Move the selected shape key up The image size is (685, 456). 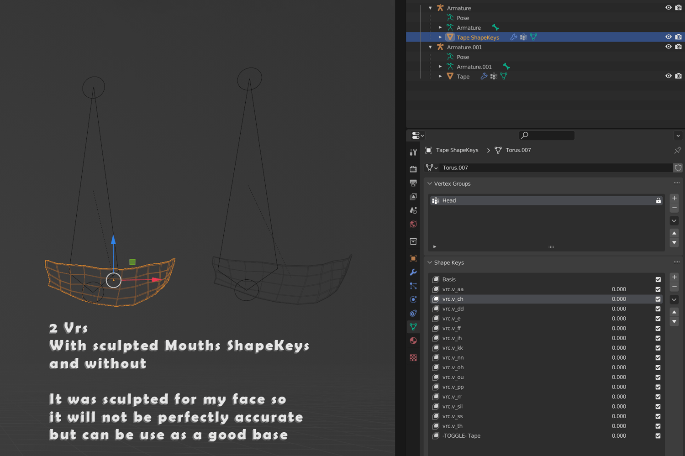point(674,312)
